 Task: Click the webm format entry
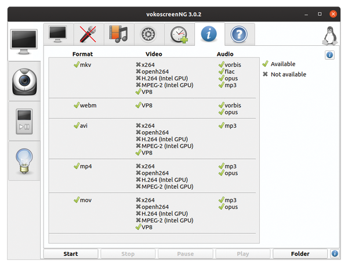pyautogui.click(x=85, y=105)
